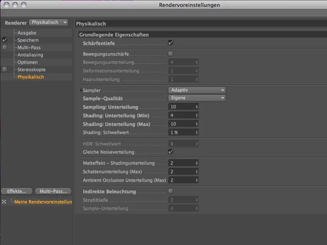Viewport: 327px width, 245px height.
Task: Open Sample-Qualität dropdown showing Eigene
Action: coord(197,98)
